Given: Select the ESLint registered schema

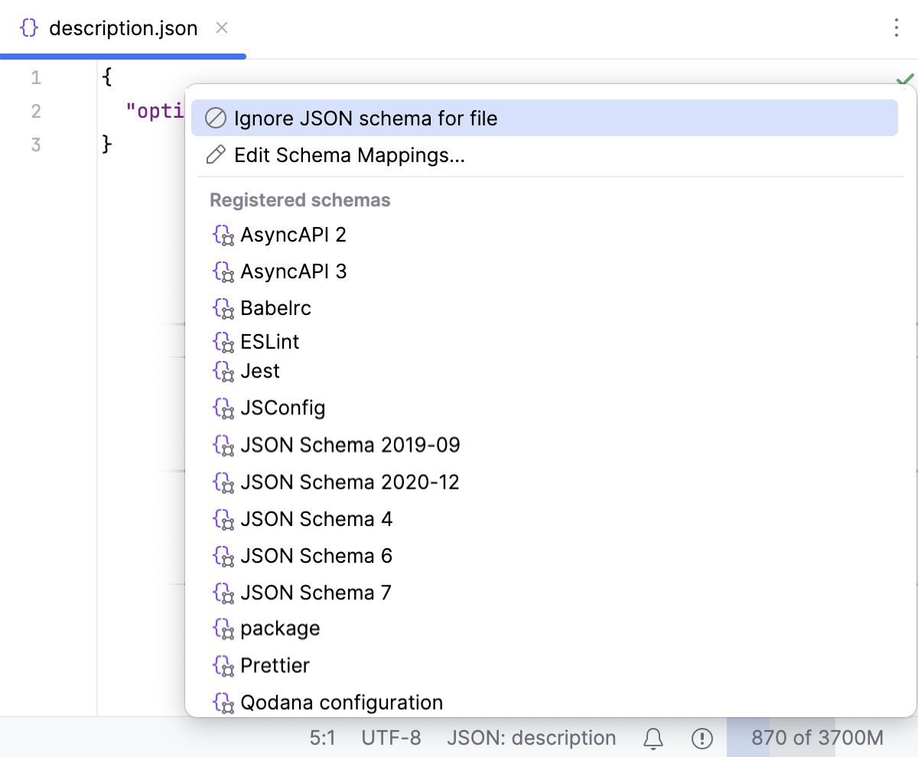Looking at the screenshot, I should coord(269,342).
